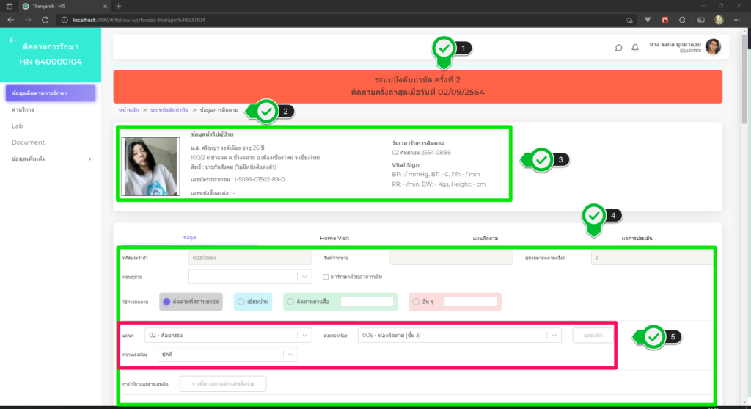The image size is (751, 409).
Task: Click the back arrow in sidebar header
Action: [x=12, y=40]
